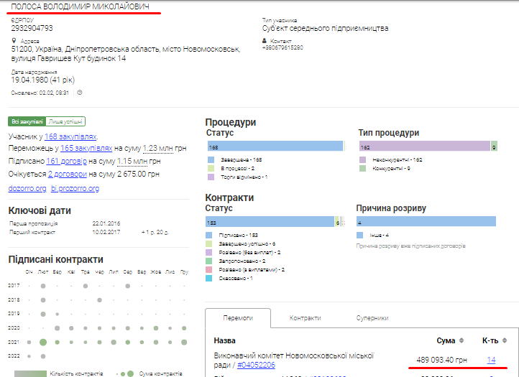The width and height of the screenshot is (519, 377).
Task: Open the '168 закупівлях' participant link
Action: point(70,136)
